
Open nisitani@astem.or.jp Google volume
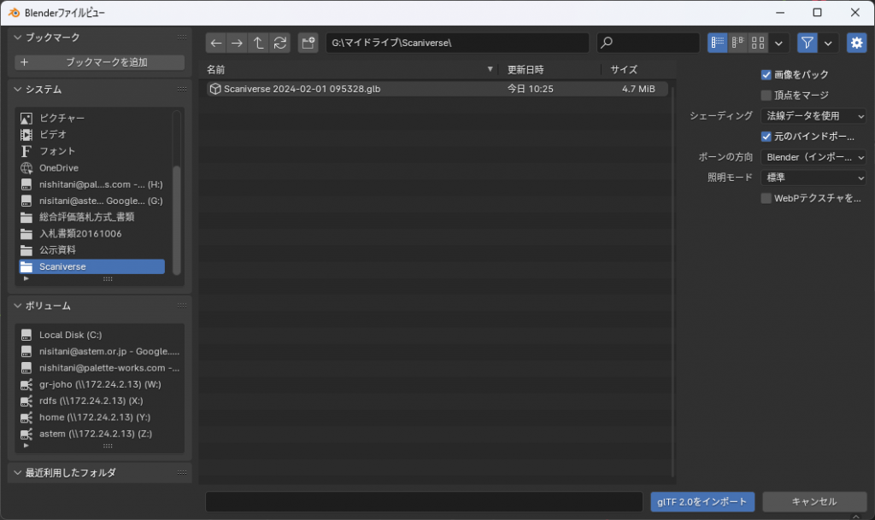[99, 351]
